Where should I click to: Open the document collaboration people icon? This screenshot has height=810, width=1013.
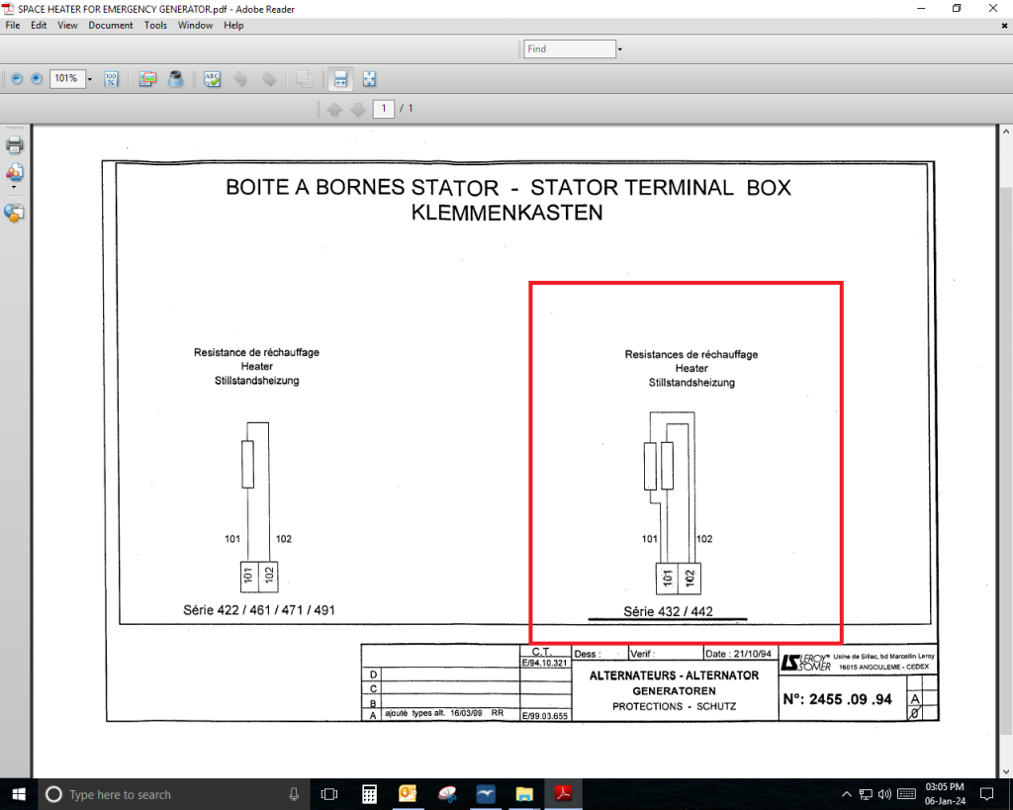15,173
